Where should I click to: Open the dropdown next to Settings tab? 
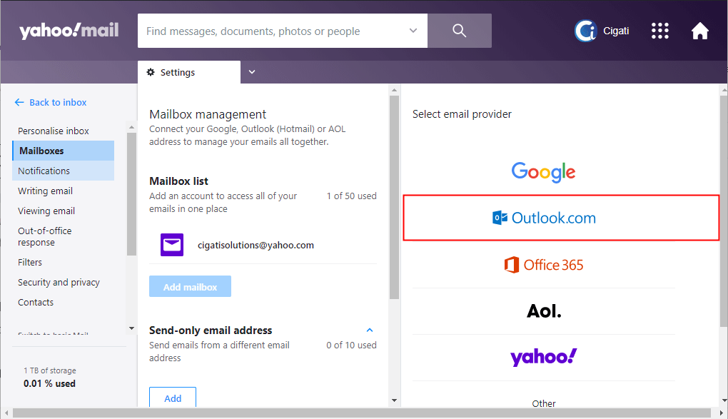[252, 72]
